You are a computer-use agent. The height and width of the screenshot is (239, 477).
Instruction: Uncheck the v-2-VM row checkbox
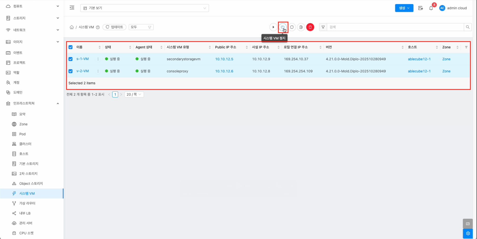[71, 71]
